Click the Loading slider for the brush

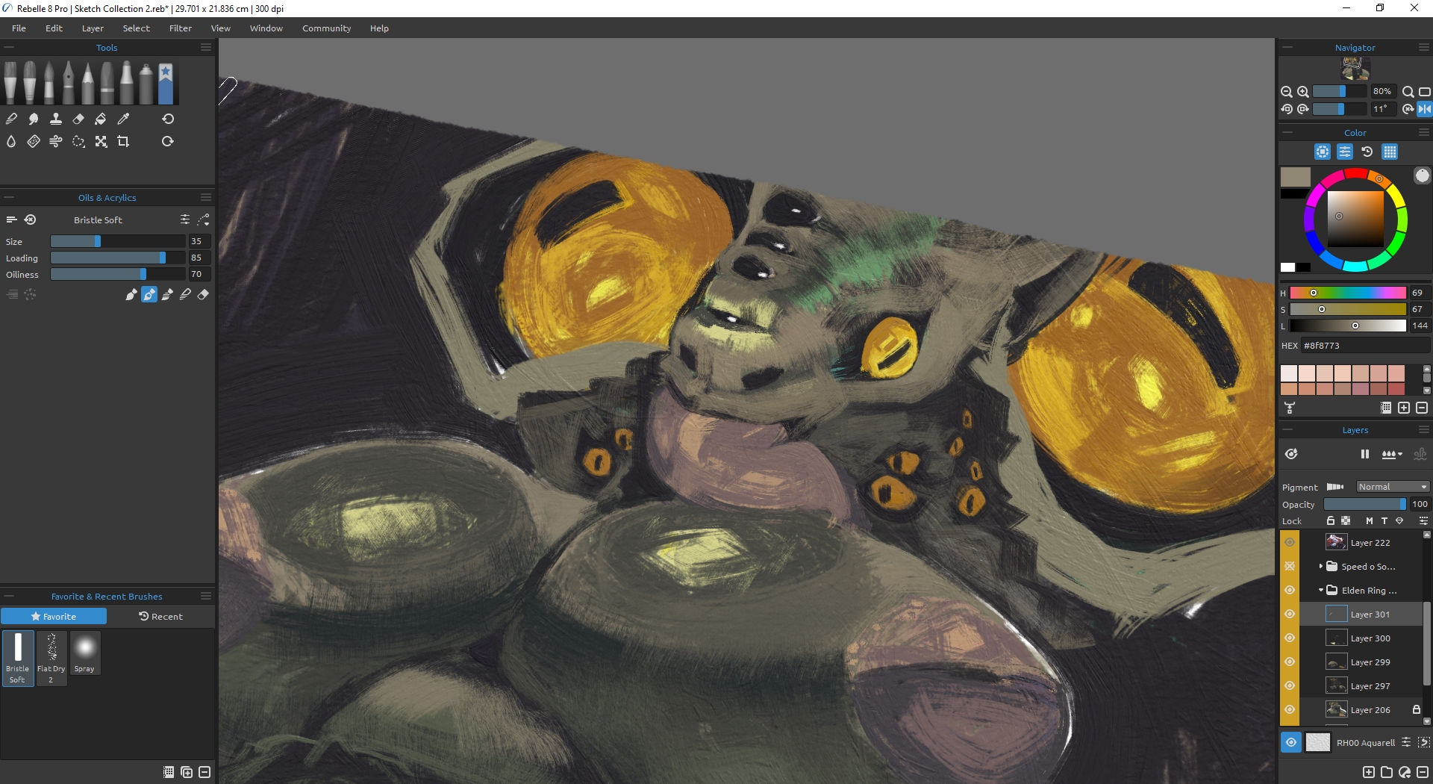coord(117,258)
